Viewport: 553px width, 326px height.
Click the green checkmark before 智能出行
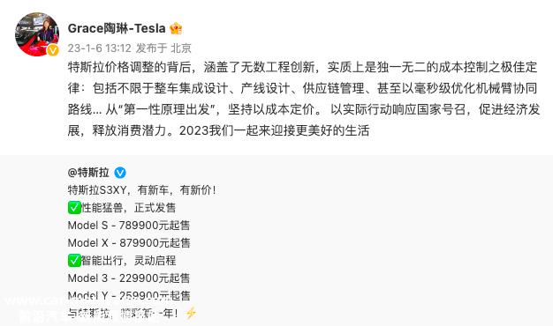[74, 261]
